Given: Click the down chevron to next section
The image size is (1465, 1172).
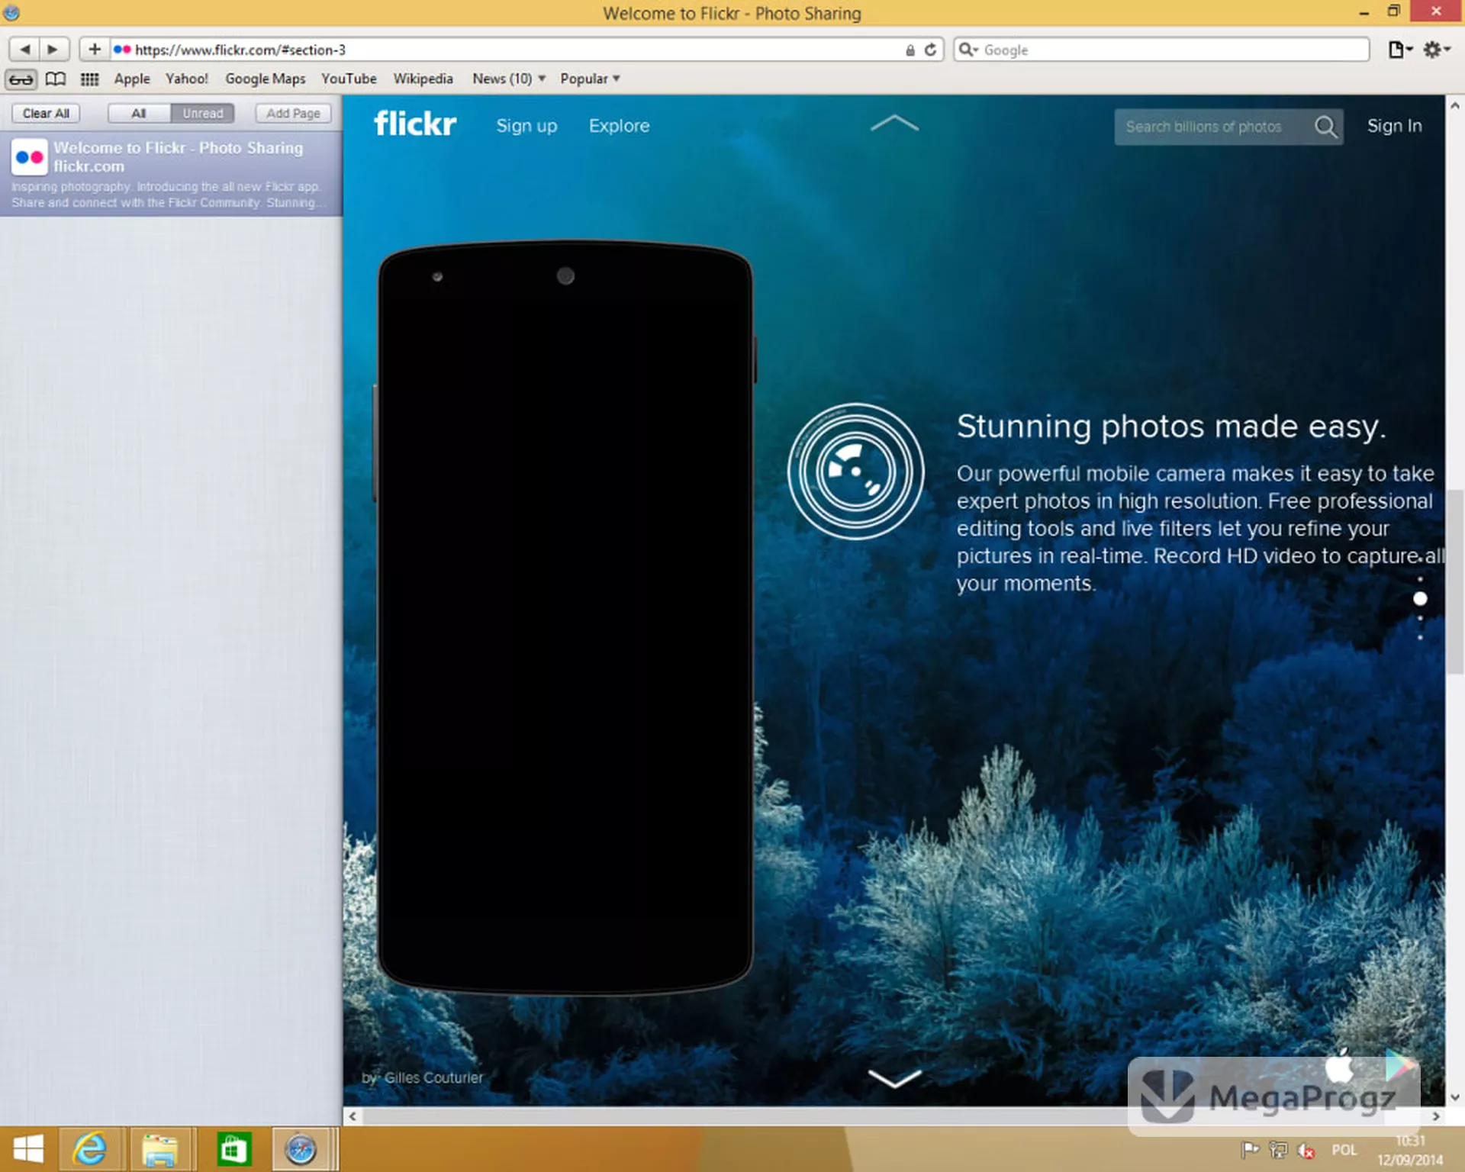Looking at the screenshot, I should point(894,1078).
